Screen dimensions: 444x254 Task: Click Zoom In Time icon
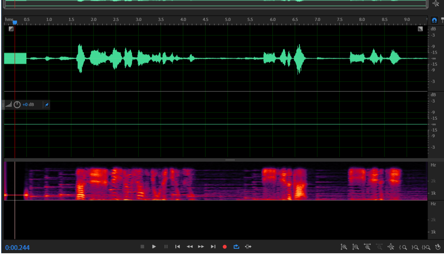tap(367, 247)
